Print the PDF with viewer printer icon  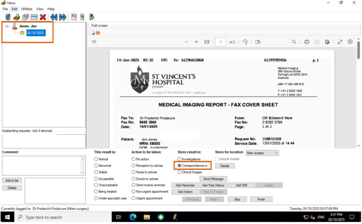click(307, 42)
